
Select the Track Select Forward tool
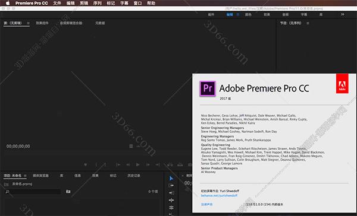[171, 186]
